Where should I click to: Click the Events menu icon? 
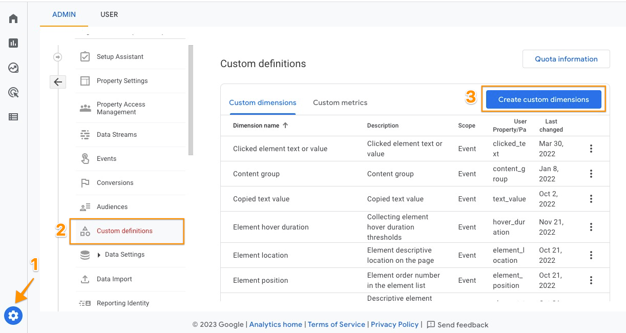pos(85,158)
